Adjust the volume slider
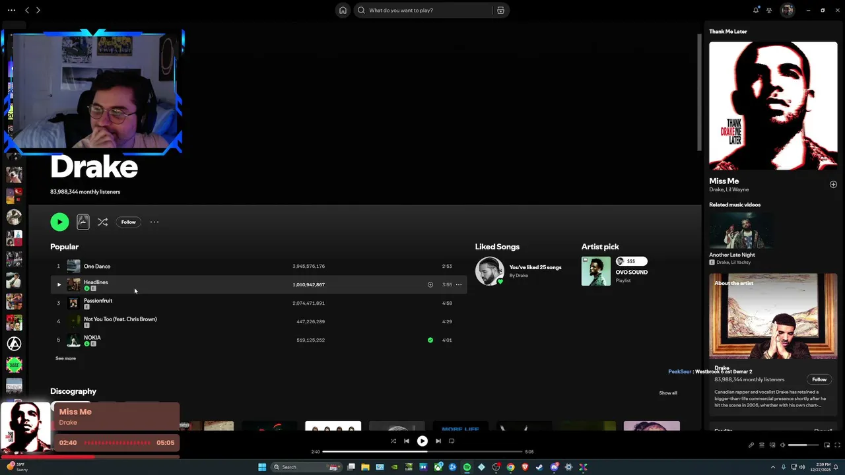The width and height of the screenshot is (845, 475). [x=803, y=445]
